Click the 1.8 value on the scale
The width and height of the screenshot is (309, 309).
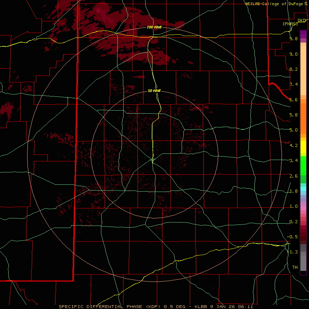click(294, 191)
